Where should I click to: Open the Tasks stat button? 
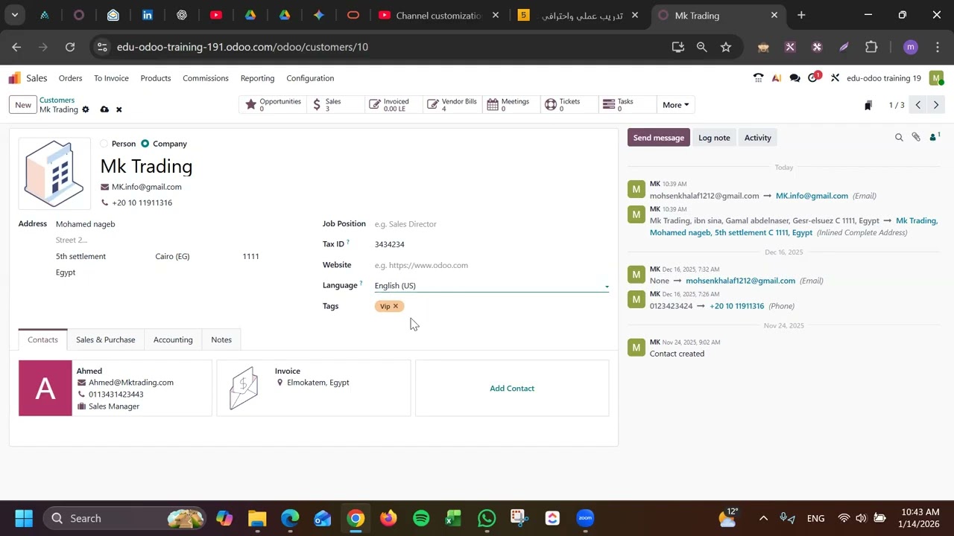(x=627, y=105)
